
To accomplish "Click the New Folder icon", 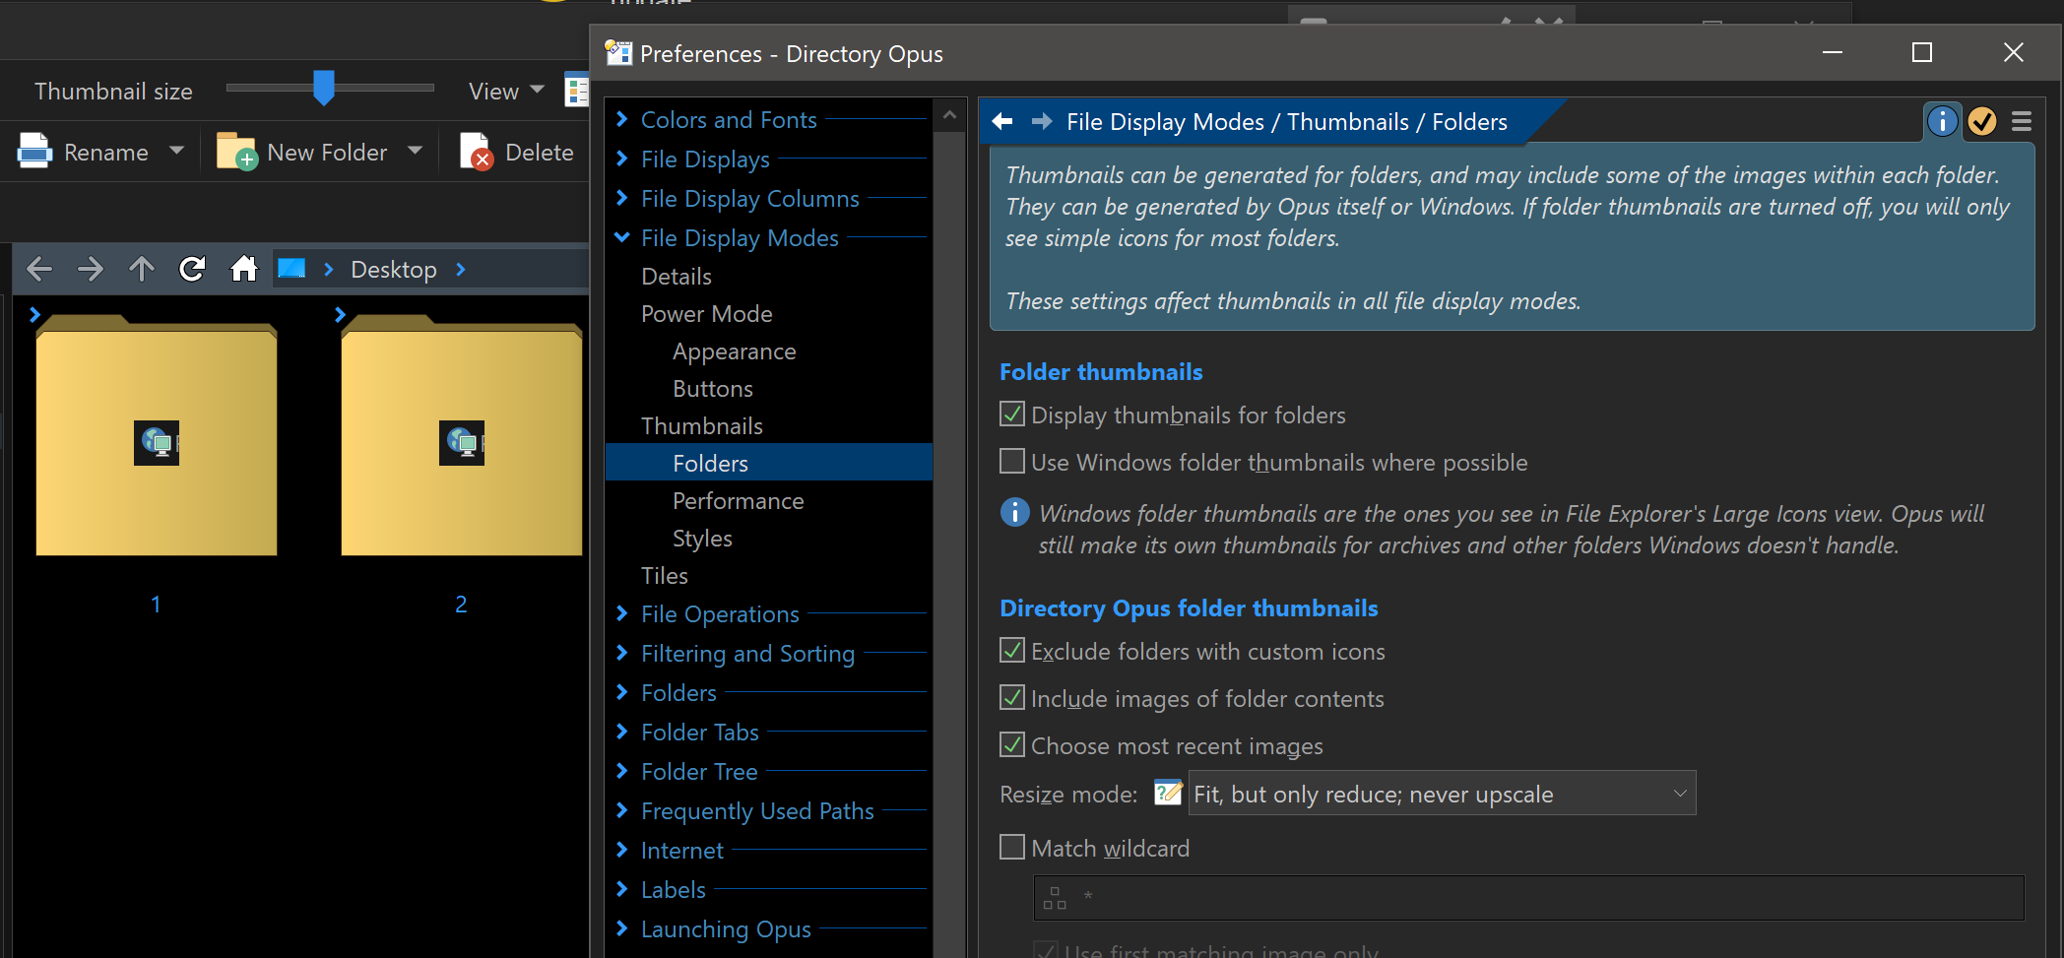I will [x=236, y=151].
